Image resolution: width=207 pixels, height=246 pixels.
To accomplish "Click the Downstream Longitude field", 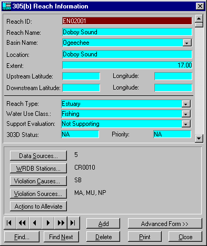I will (x=173, y=87).
